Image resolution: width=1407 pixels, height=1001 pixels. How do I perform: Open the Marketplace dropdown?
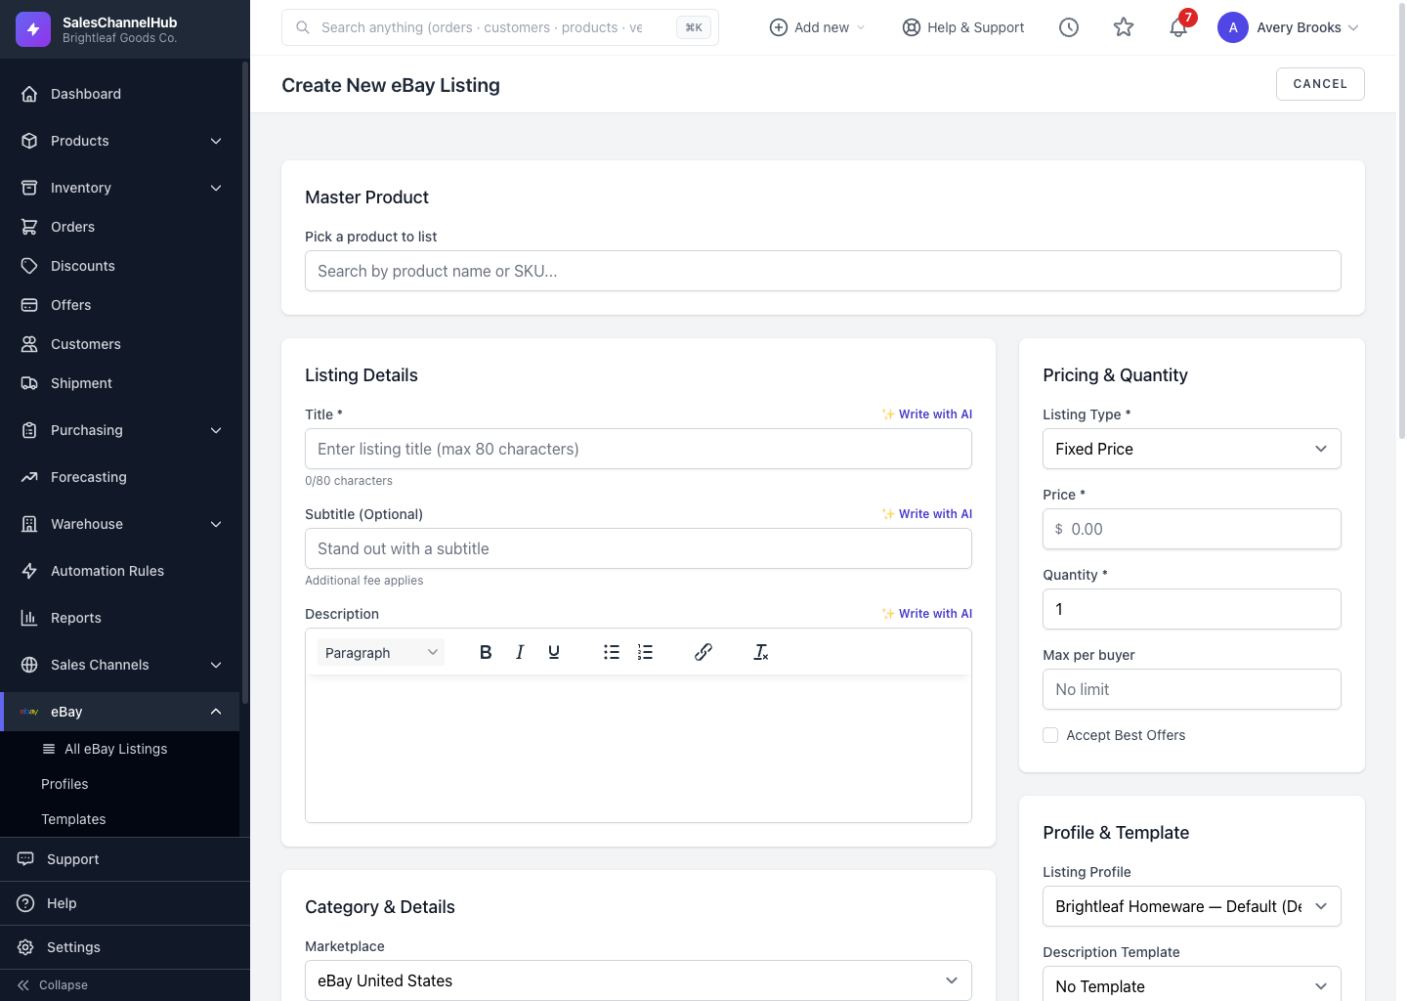(x=638, y=980)
